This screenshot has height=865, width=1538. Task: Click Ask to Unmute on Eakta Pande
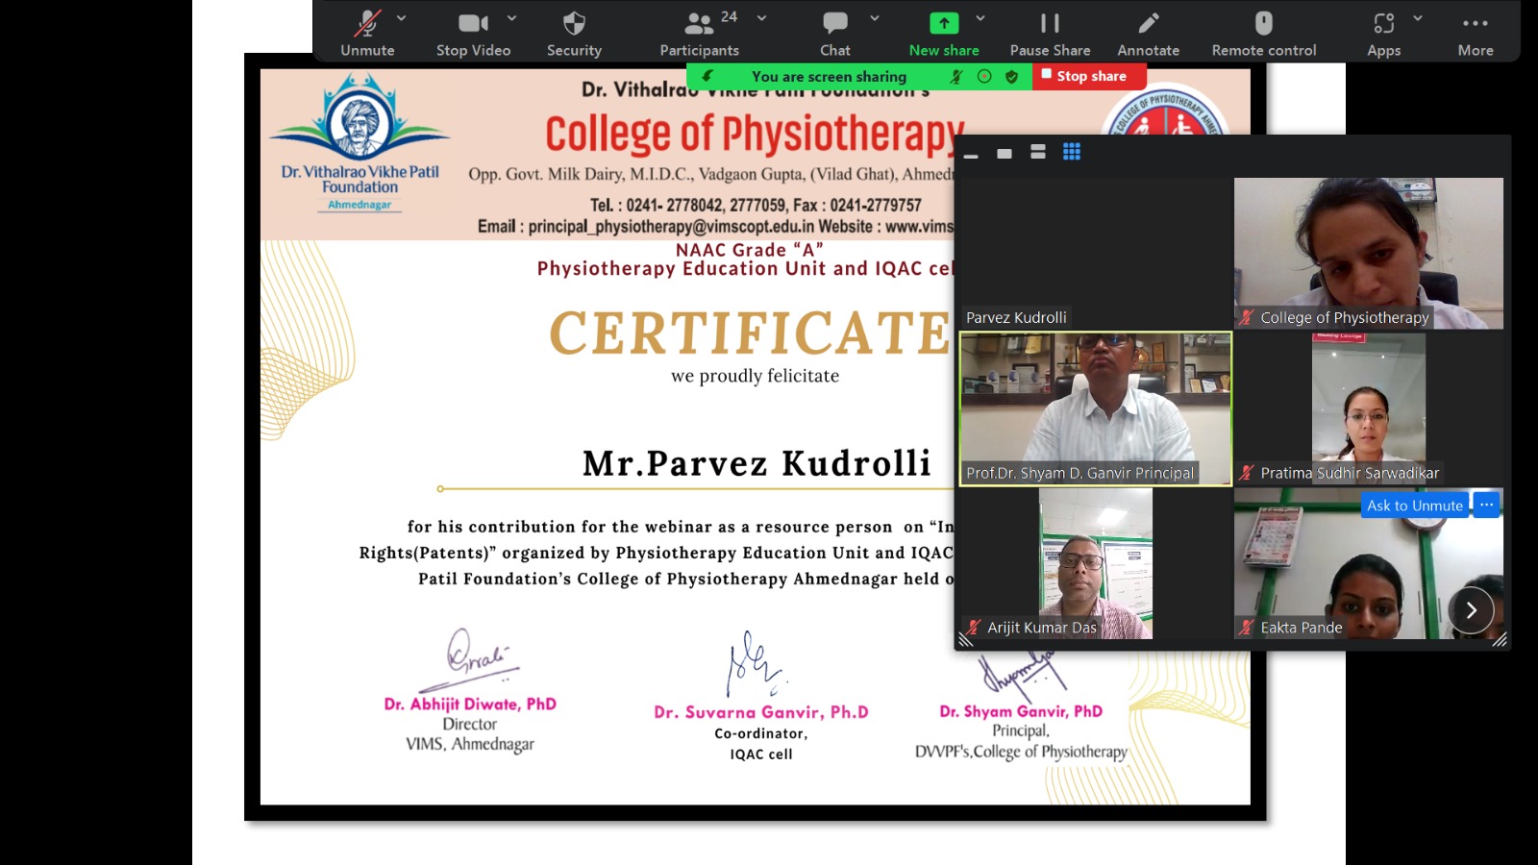pos(1414,506)
